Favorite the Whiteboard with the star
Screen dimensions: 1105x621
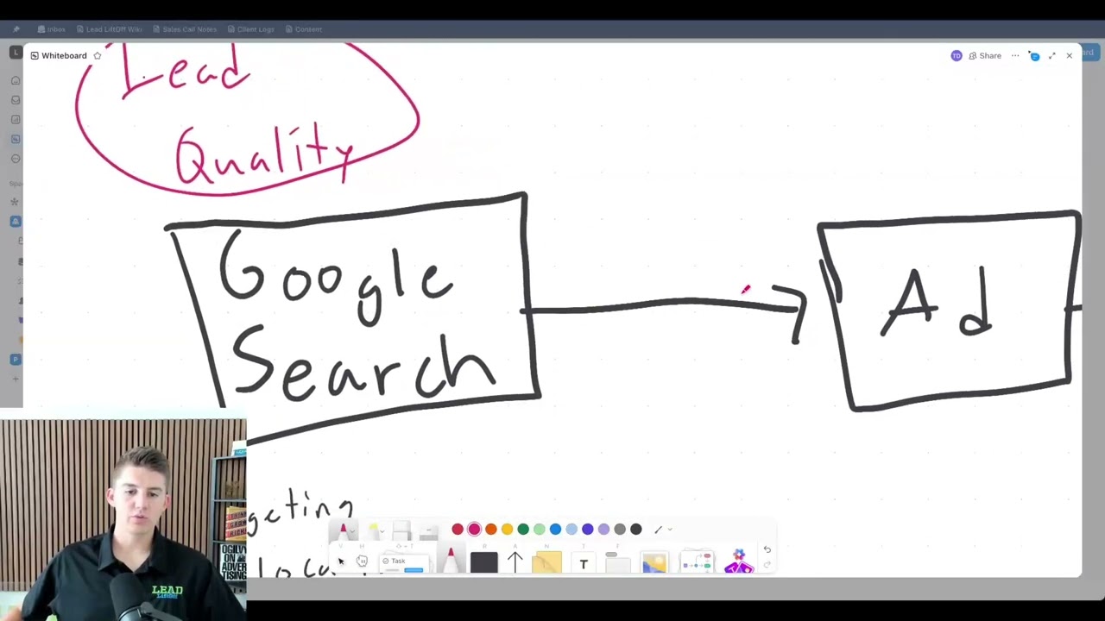click(98, 56)
